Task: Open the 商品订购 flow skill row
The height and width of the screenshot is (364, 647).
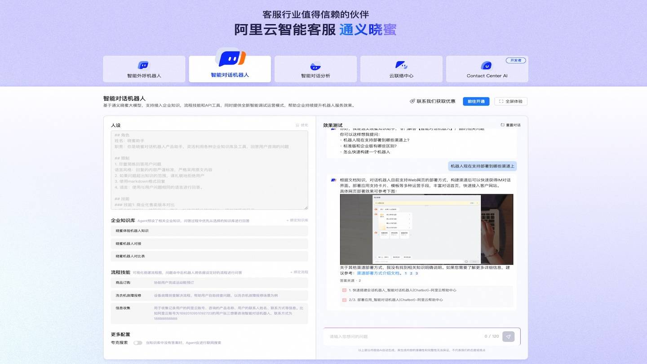Action: [x=209, y=283]
